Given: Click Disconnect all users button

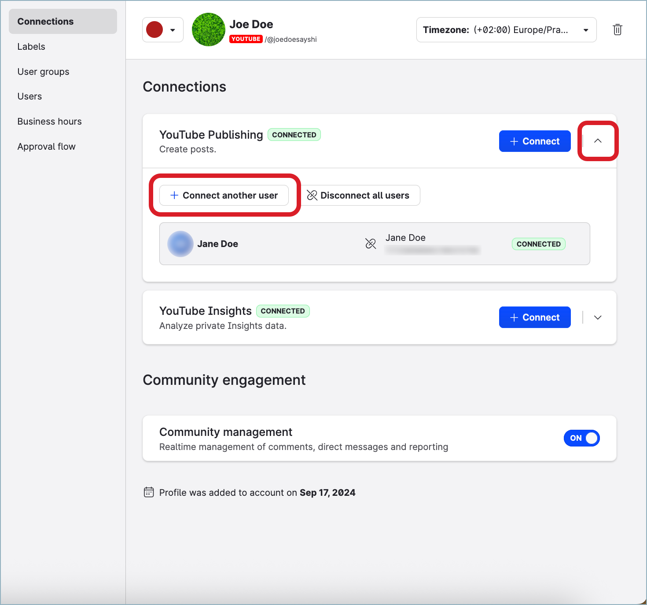Looking at the screenshot, I should [359, 196].
